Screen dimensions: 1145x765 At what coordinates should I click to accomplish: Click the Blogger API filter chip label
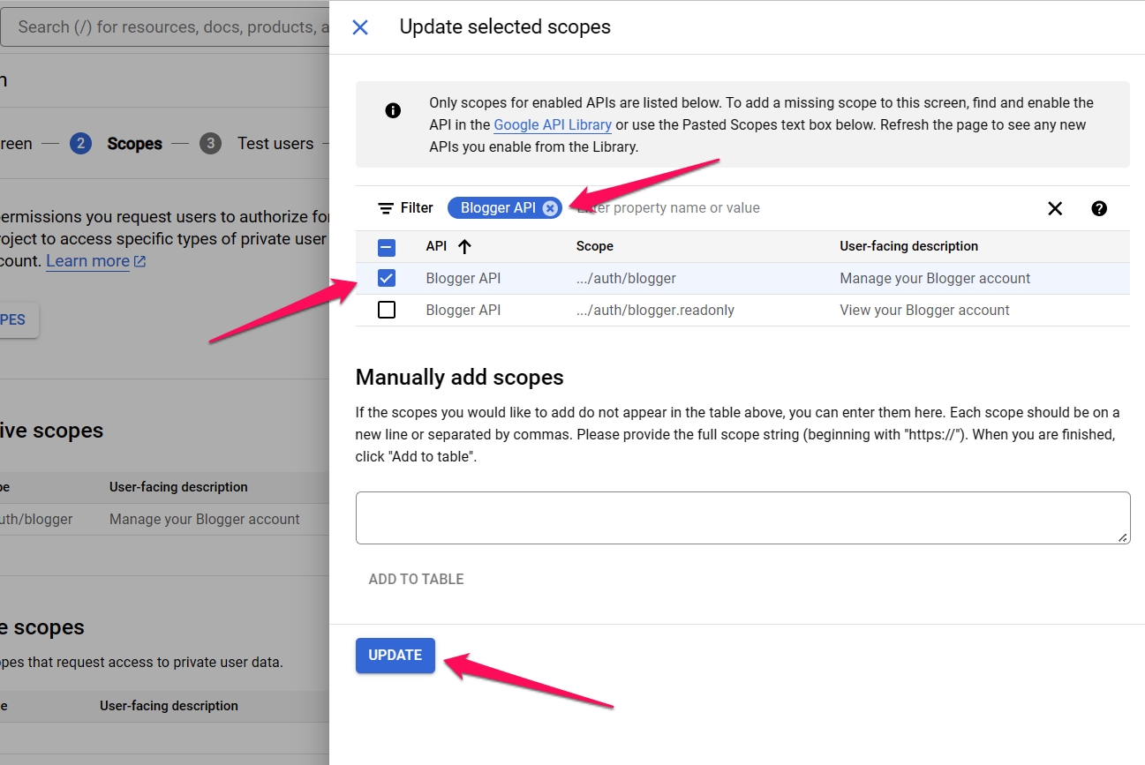tap(498, 208)
